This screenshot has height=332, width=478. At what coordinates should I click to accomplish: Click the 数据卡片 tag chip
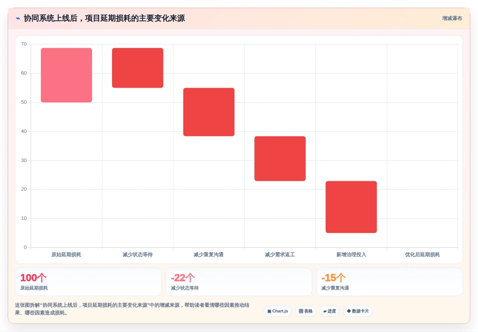[x=358, y=311]
